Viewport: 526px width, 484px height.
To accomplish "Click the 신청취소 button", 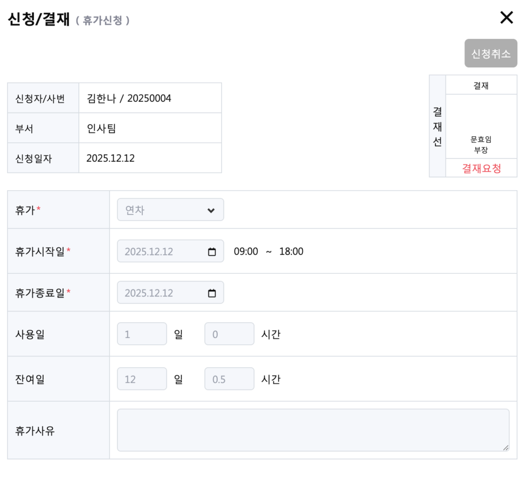I will pyautogui.click(x=491, y=53).
